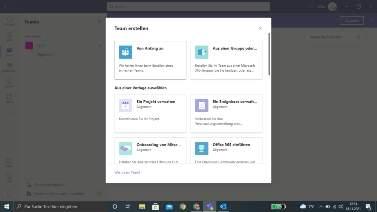Click the search magnifier in Teams durchsuchen
This screenshot has height=212, width=377.
[x=359, y=37]
